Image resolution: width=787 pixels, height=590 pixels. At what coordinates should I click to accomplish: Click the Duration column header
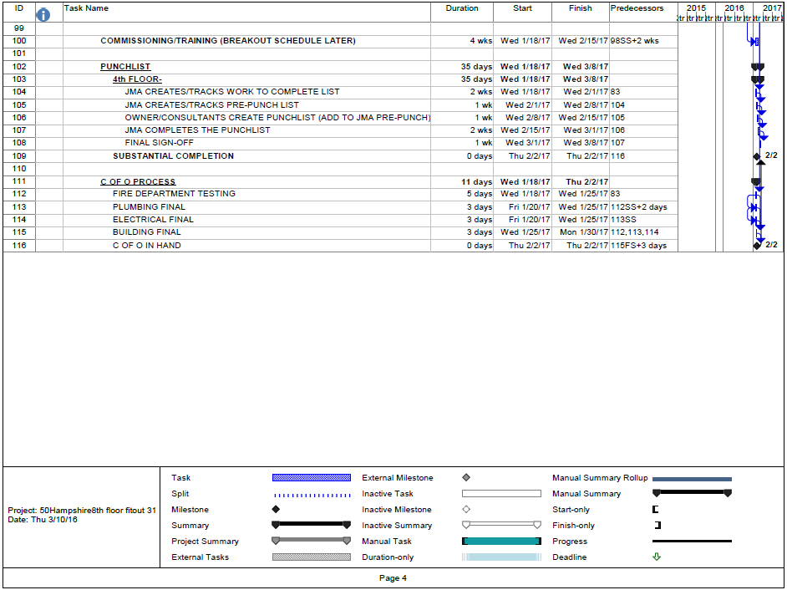point(462,8)
